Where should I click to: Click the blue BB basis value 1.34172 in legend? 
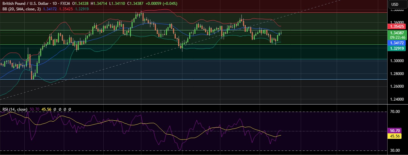pos(50,9)
